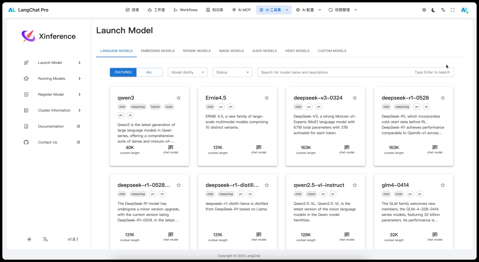This screenshot has height=262, width=479.
Task: Open the Documentation link in sidebar
Action: (x=51, y=126)
